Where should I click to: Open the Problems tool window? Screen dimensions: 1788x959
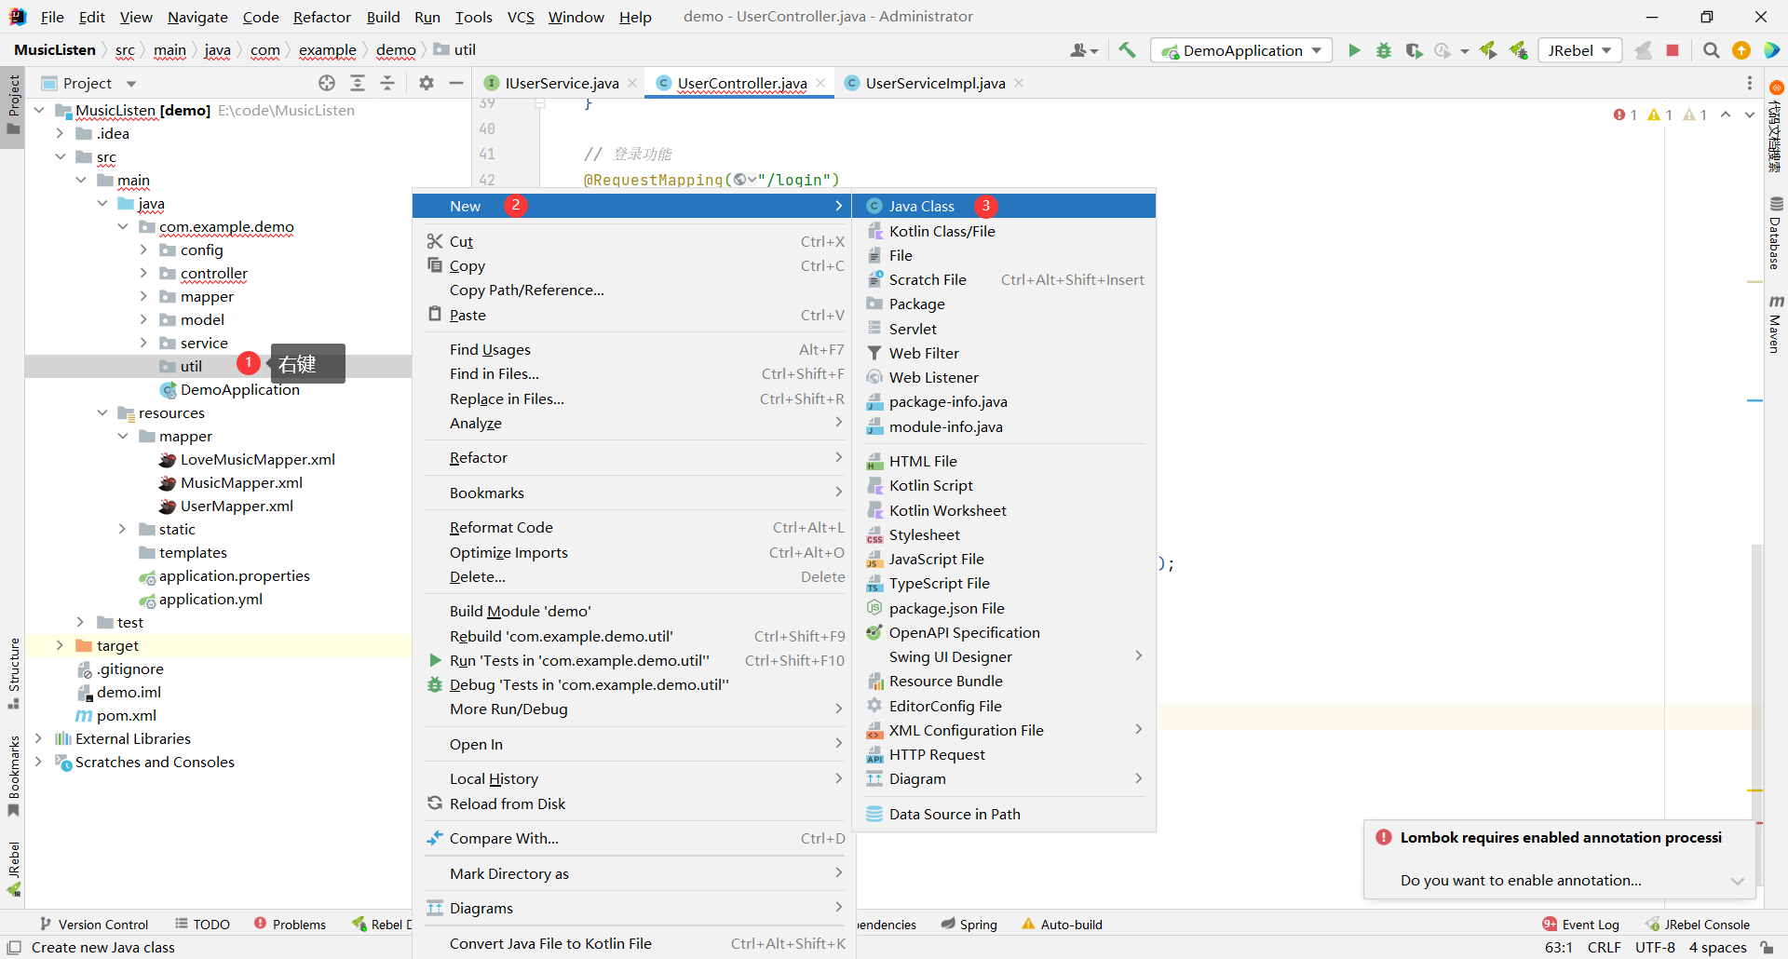pos(290,925)
